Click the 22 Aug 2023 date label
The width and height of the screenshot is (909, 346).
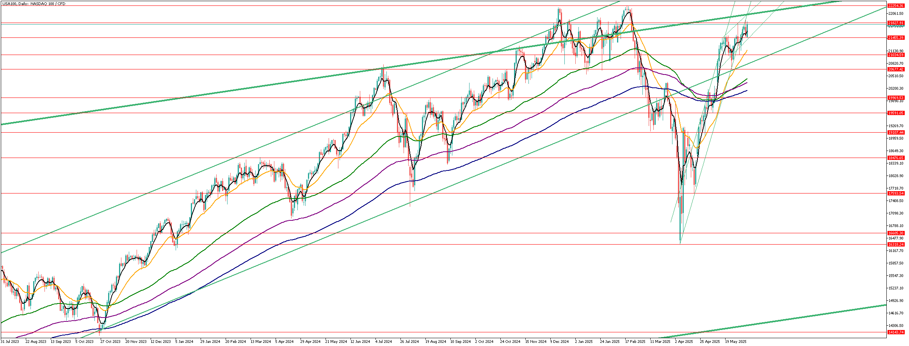pos(36,342)
